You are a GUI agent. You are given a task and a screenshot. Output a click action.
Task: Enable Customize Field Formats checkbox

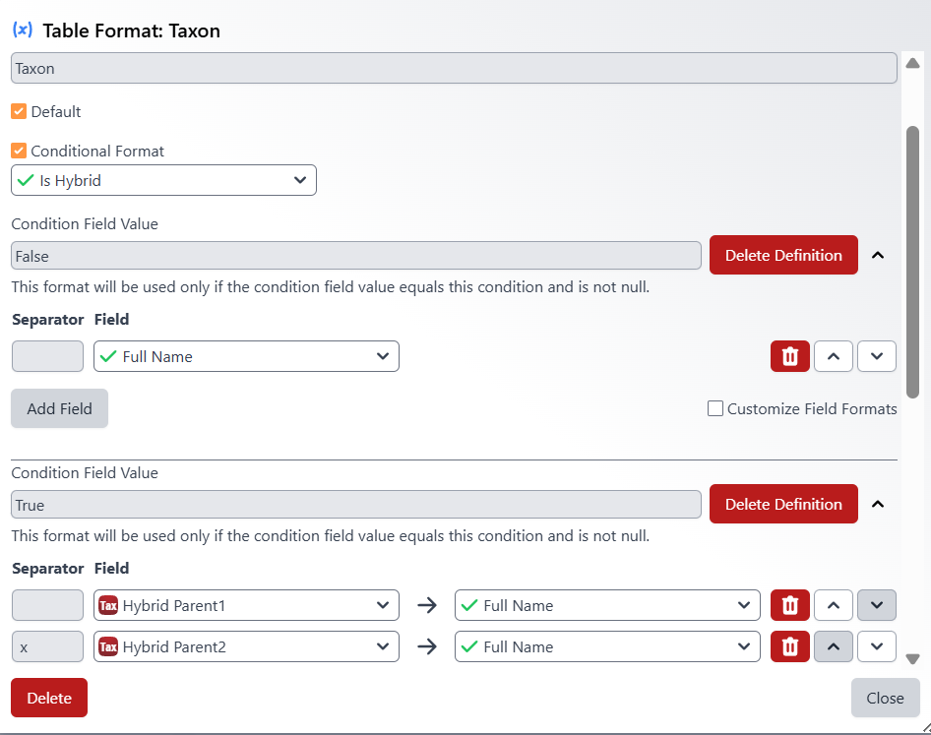(715, 408)
